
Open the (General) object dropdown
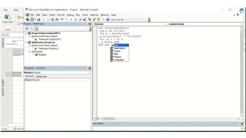[166, 24]
